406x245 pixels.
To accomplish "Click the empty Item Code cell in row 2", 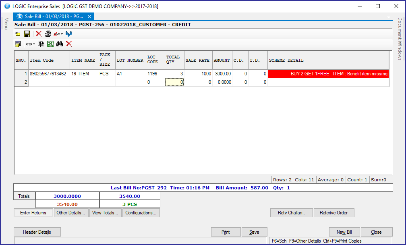I will (x=49, y=82).
